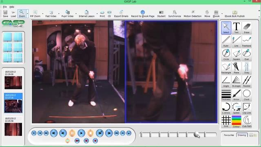
Task: Open PiP Zoom tool
Action: point(35,13)
